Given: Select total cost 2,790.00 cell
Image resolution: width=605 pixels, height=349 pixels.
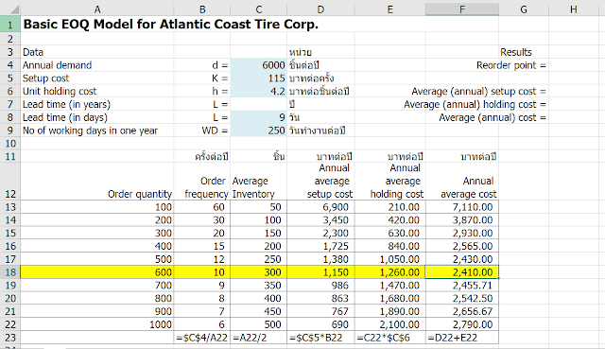Looking at the screenshot, I should [x=462, y=324].
